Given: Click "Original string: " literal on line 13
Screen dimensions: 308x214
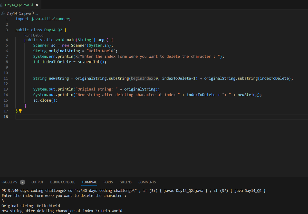Looking at the screenshot, I should [97, 89].
